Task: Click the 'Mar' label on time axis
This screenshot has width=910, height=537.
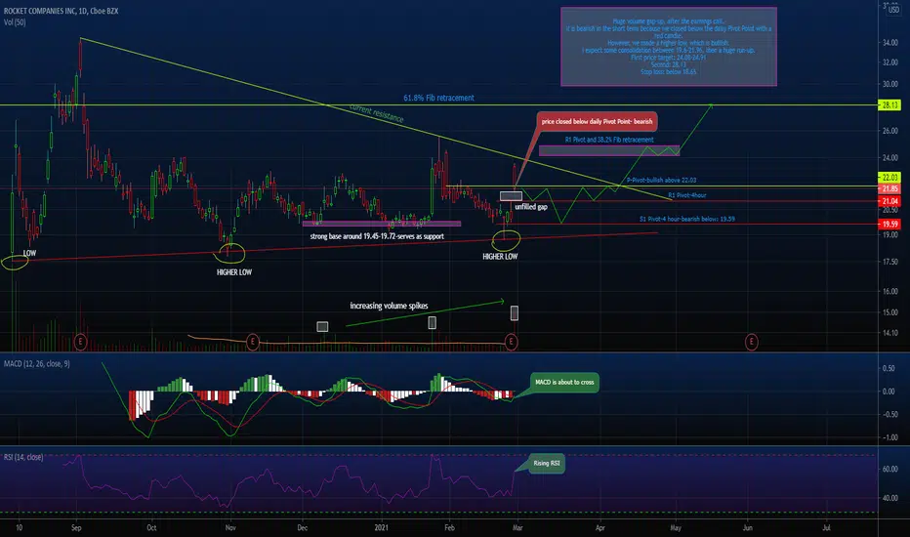Action: [517, 527]
